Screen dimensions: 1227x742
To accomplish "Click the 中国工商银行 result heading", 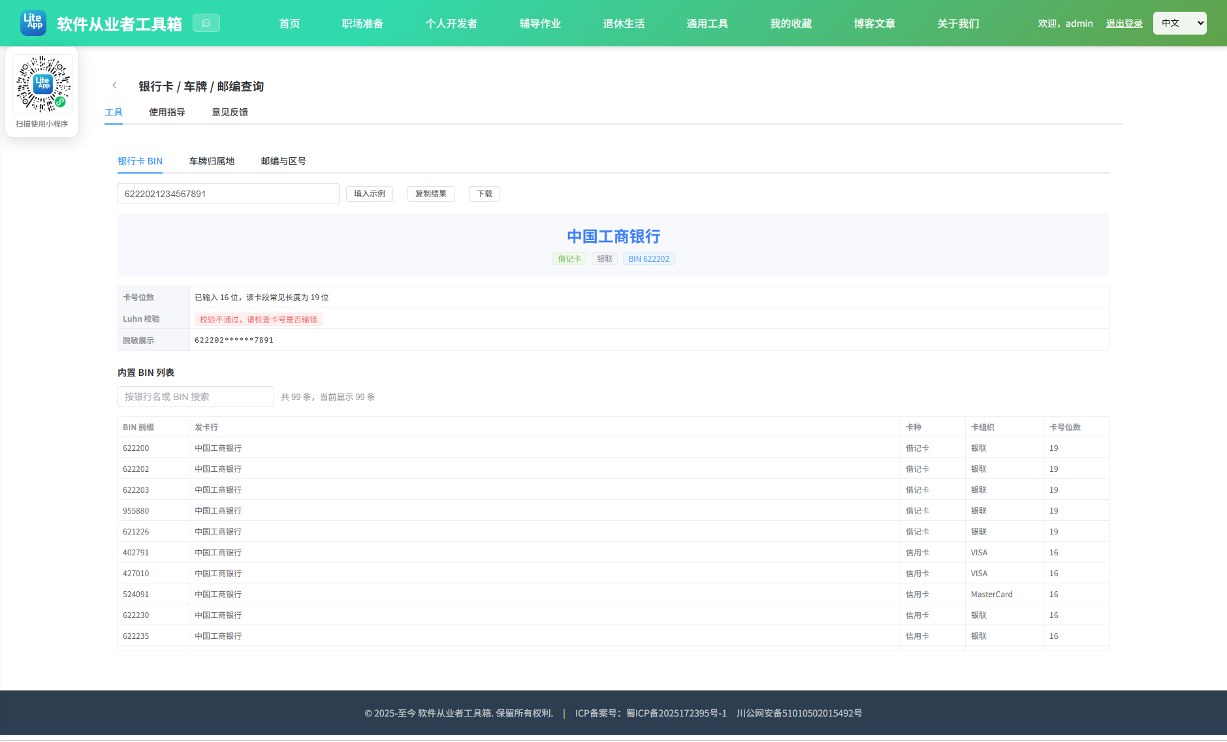I will pyautogui.click(x=613, y=236).
